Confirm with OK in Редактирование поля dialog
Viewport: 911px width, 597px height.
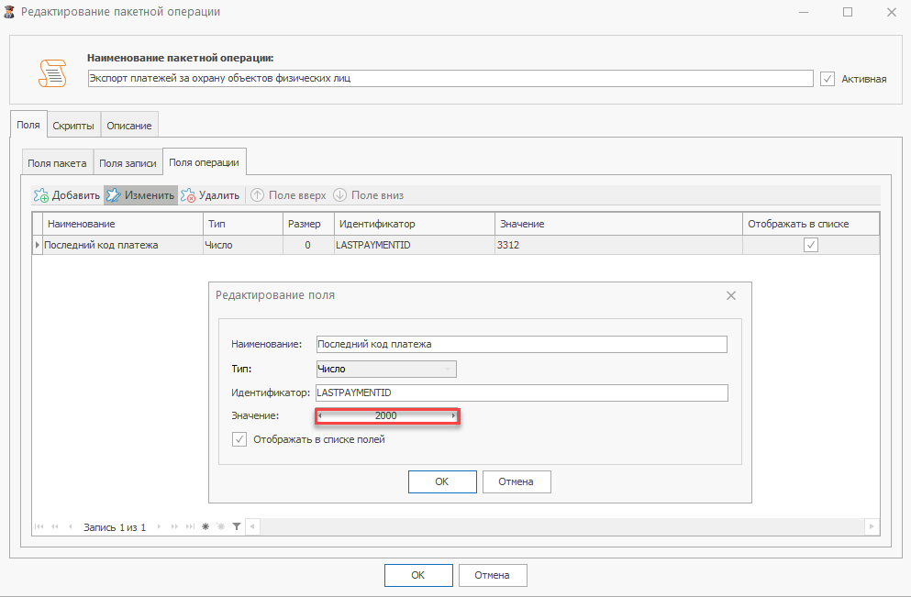click(442, 481)
